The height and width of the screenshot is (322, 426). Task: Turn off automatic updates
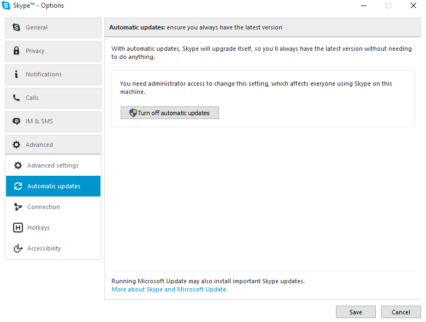coord(170,112)
